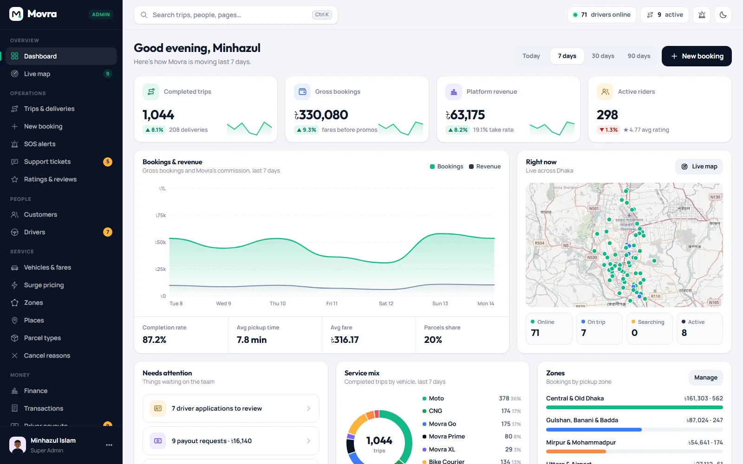
Task: Click the On trip 7 status card
Action: point(599,329)
